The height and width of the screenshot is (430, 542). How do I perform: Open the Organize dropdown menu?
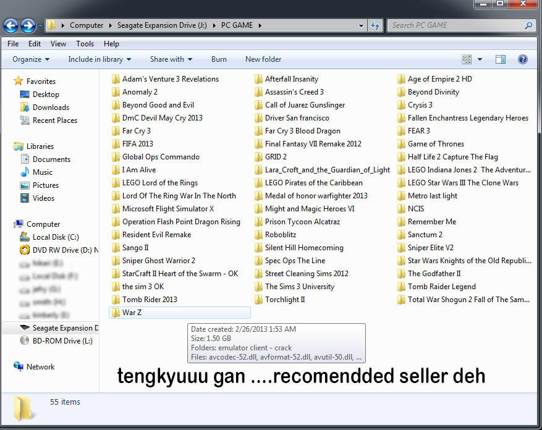tap(31, 59)
